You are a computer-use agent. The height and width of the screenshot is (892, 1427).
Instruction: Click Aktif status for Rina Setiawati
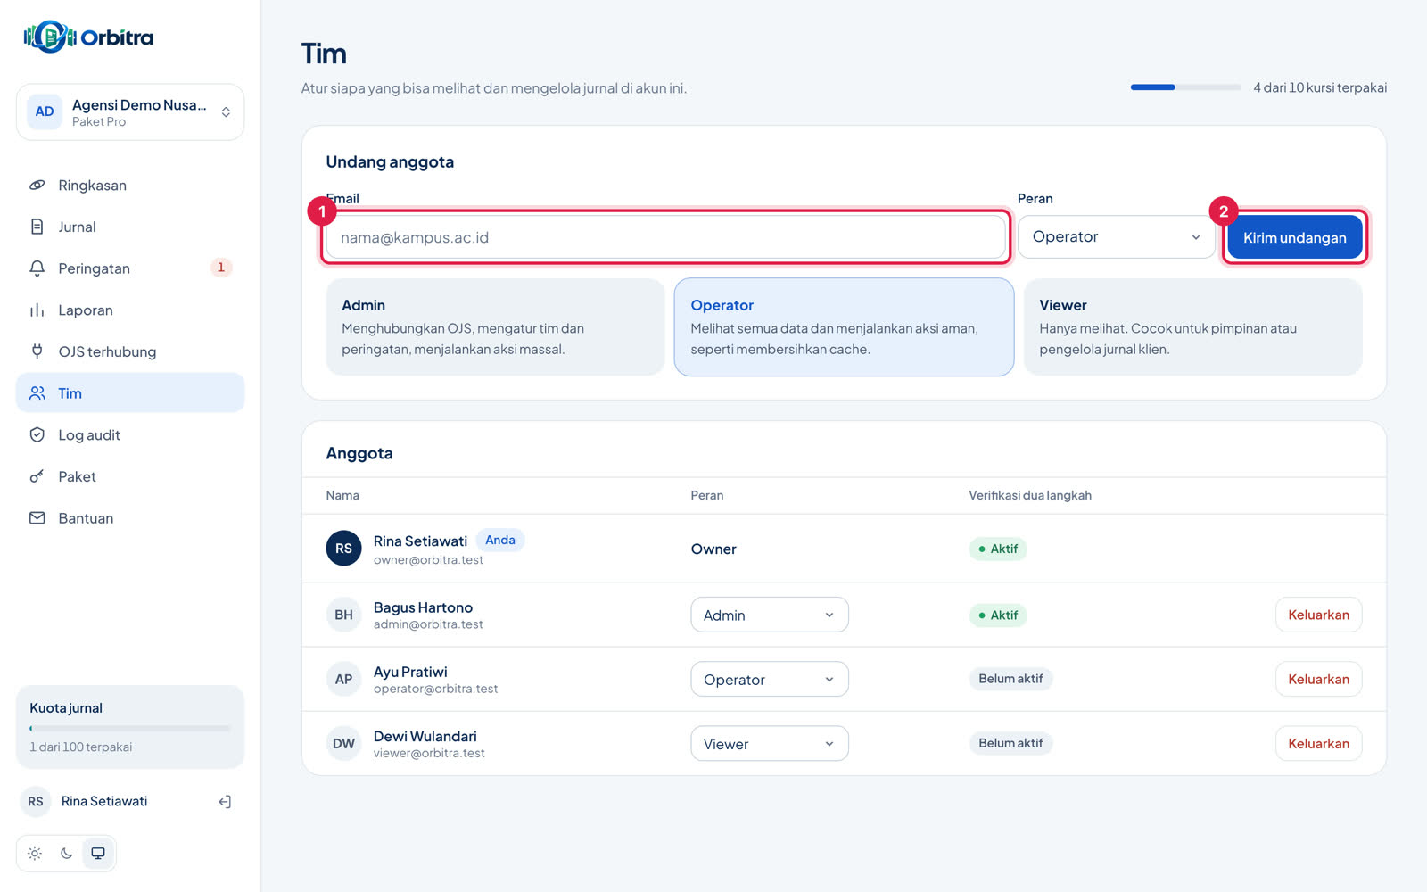click(x=998, y=549)
